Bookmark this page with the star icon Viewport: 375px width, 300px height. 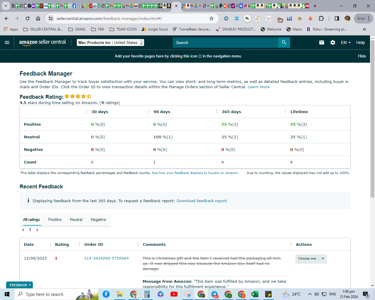point(212,18)
